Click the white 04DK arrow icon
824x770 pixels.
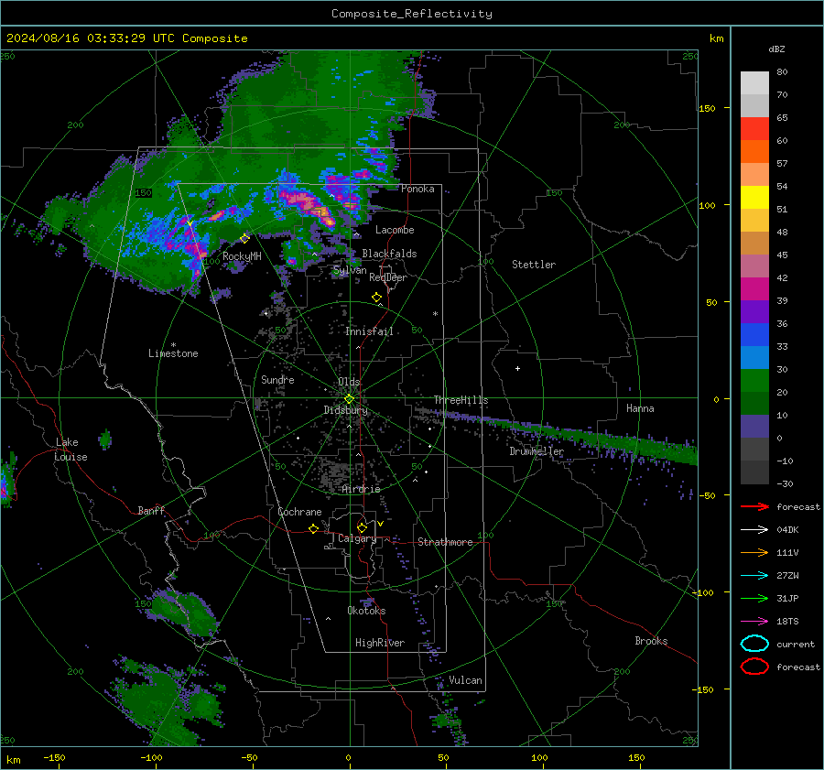[x=754, y=530]
